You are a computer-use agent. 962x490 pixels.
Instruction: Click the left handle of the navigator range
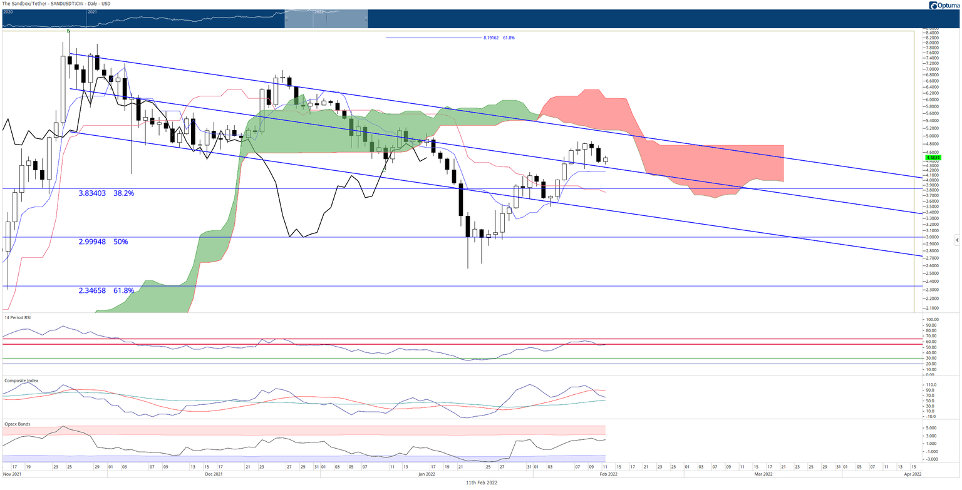point(286,19)
